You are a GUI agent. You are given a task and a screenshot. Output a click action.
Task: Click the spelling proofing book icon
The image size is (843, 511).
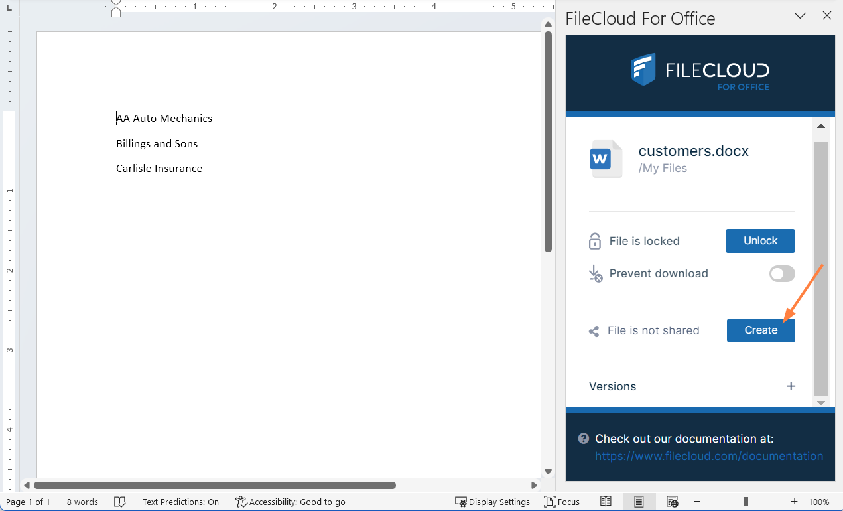(x=120, y=502)
